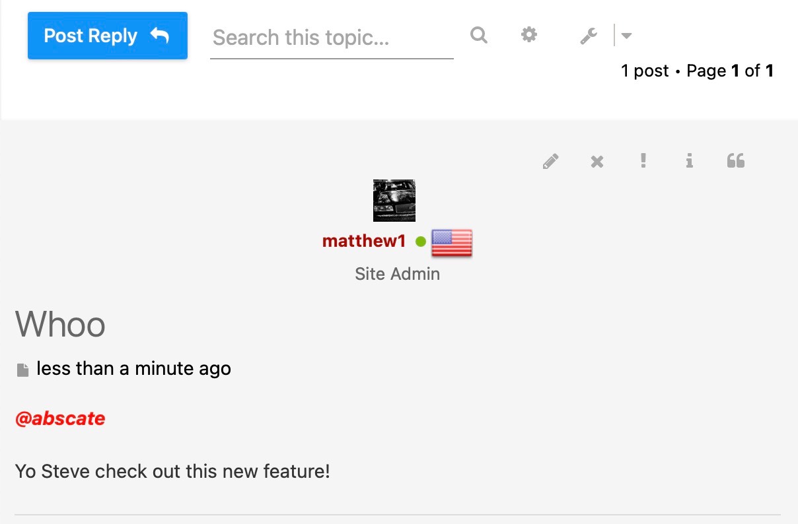The image size is (798, 524).
Task: Click the Post Reply button
Action: coord(107,36)
